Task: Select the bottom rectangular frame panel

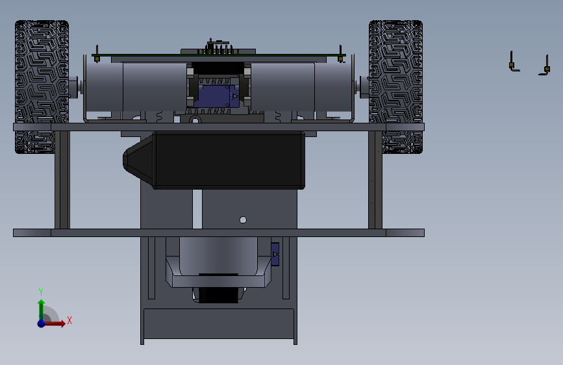Action: 219,323
